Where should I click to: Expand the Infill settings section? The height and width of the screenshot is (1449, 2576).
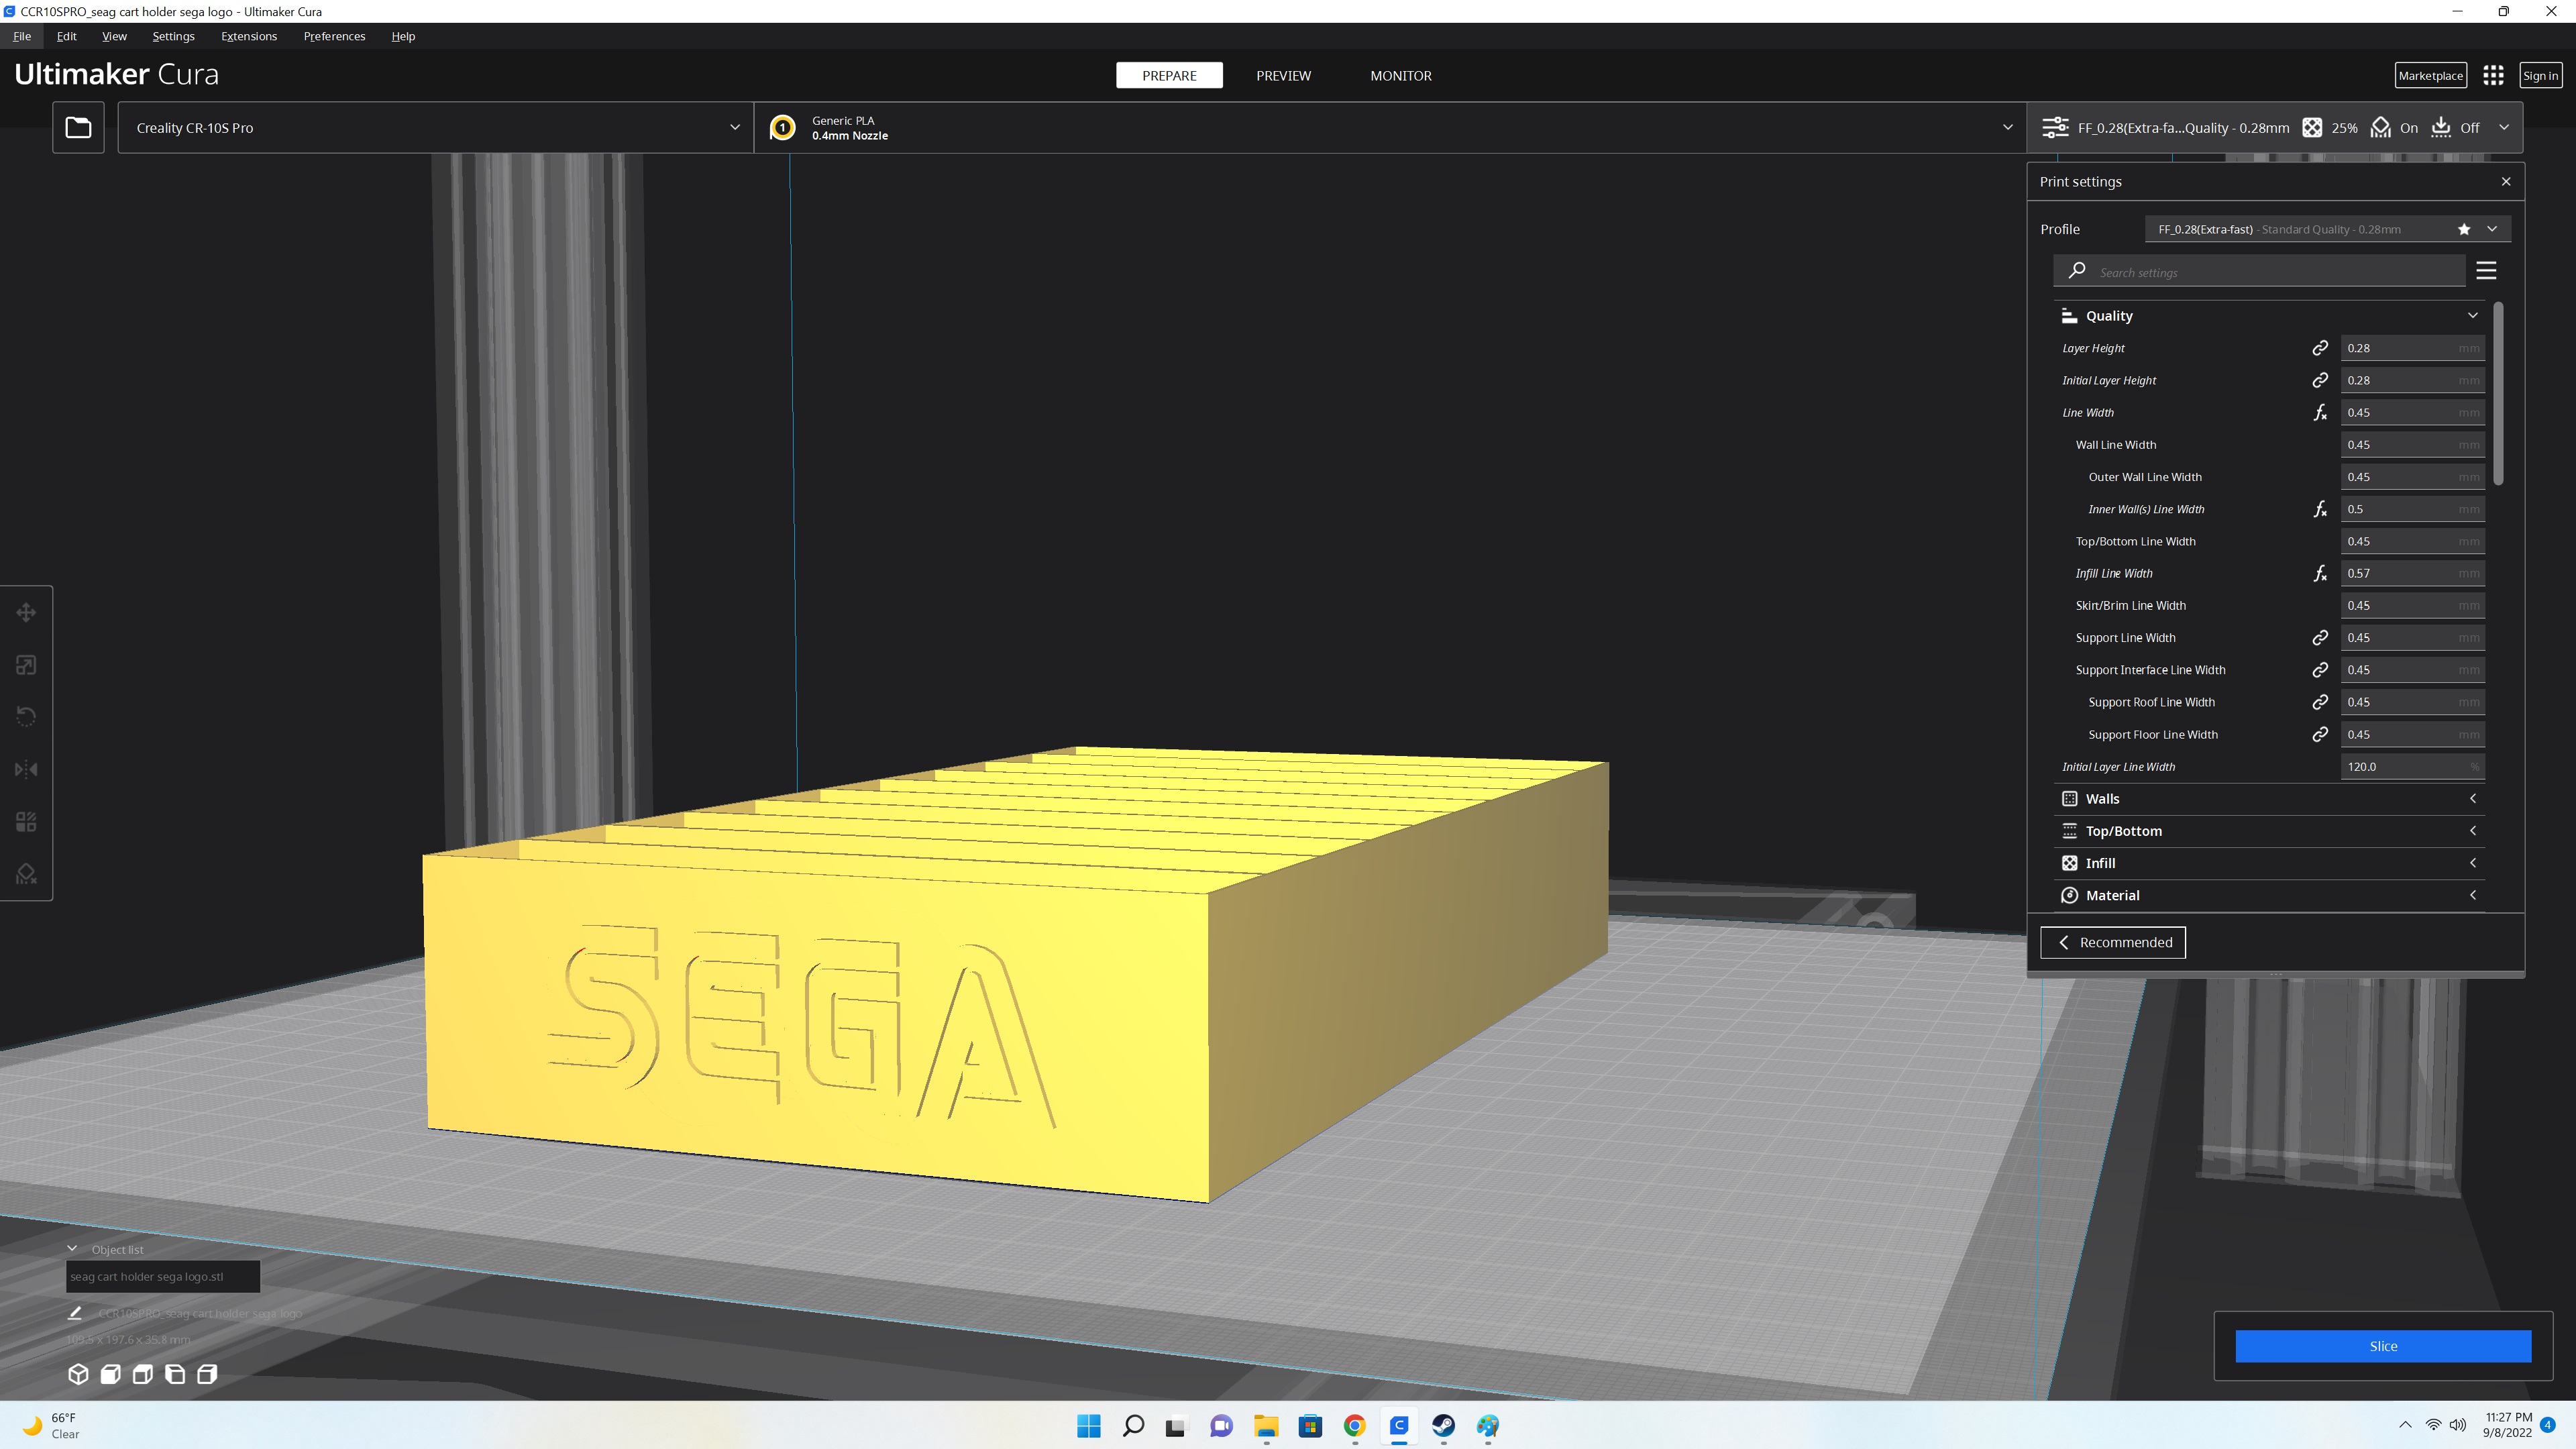coord(2270,863)
